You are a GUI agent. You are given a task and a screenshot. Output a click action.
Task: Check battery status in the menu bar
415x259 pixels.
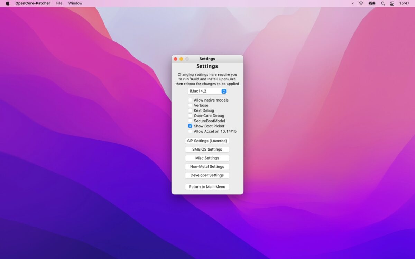tap(372, 3)
